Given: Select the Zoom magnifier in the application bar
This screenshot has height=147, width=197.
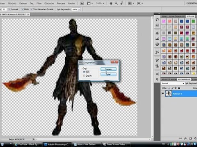Looking at the screenshot, I should (x=116, y=3).
